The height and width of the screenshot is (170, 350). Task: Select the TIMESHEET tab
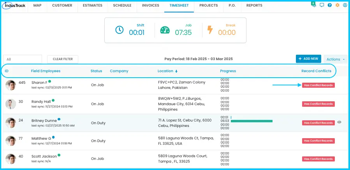pyautogui.click(x=179, y=5)
